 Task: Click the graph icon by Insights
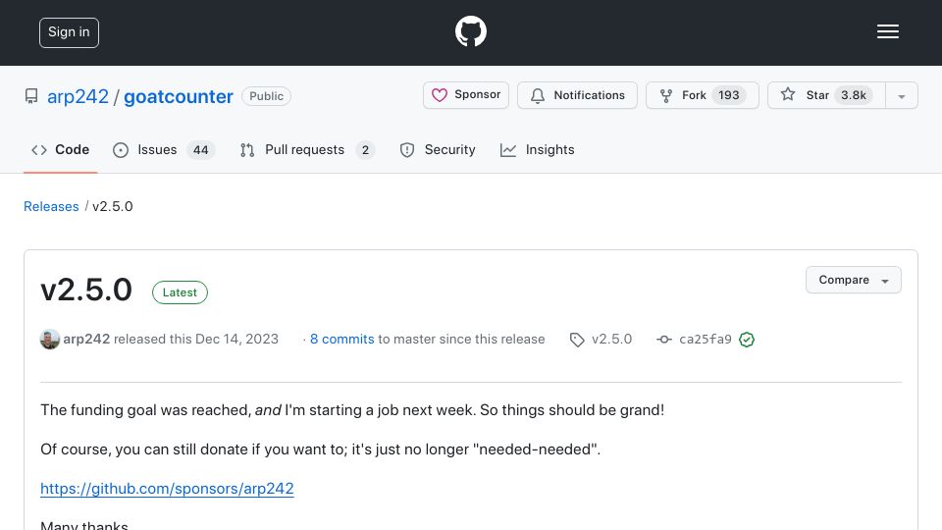[508, 150]
